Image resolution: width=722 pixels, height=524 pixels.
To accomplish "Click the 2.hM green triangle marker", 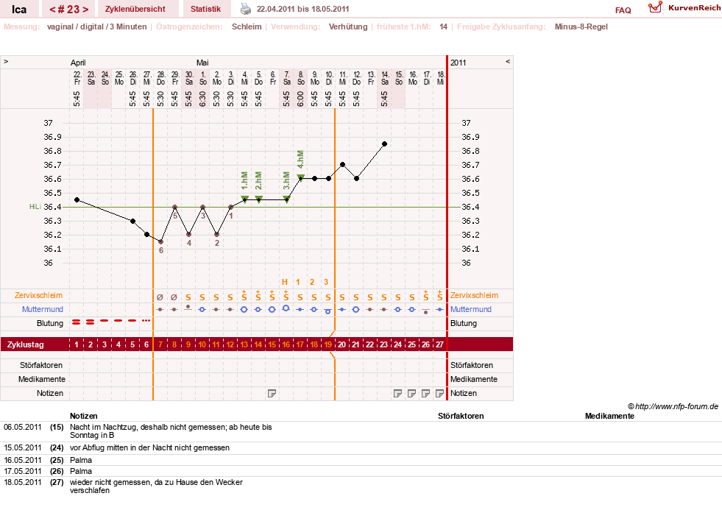I will tap(259, 199).
